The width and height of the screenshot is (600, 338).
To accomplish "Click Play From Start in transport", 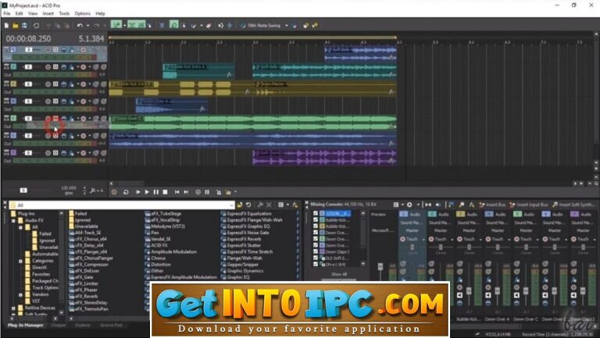I will (137, 192).
